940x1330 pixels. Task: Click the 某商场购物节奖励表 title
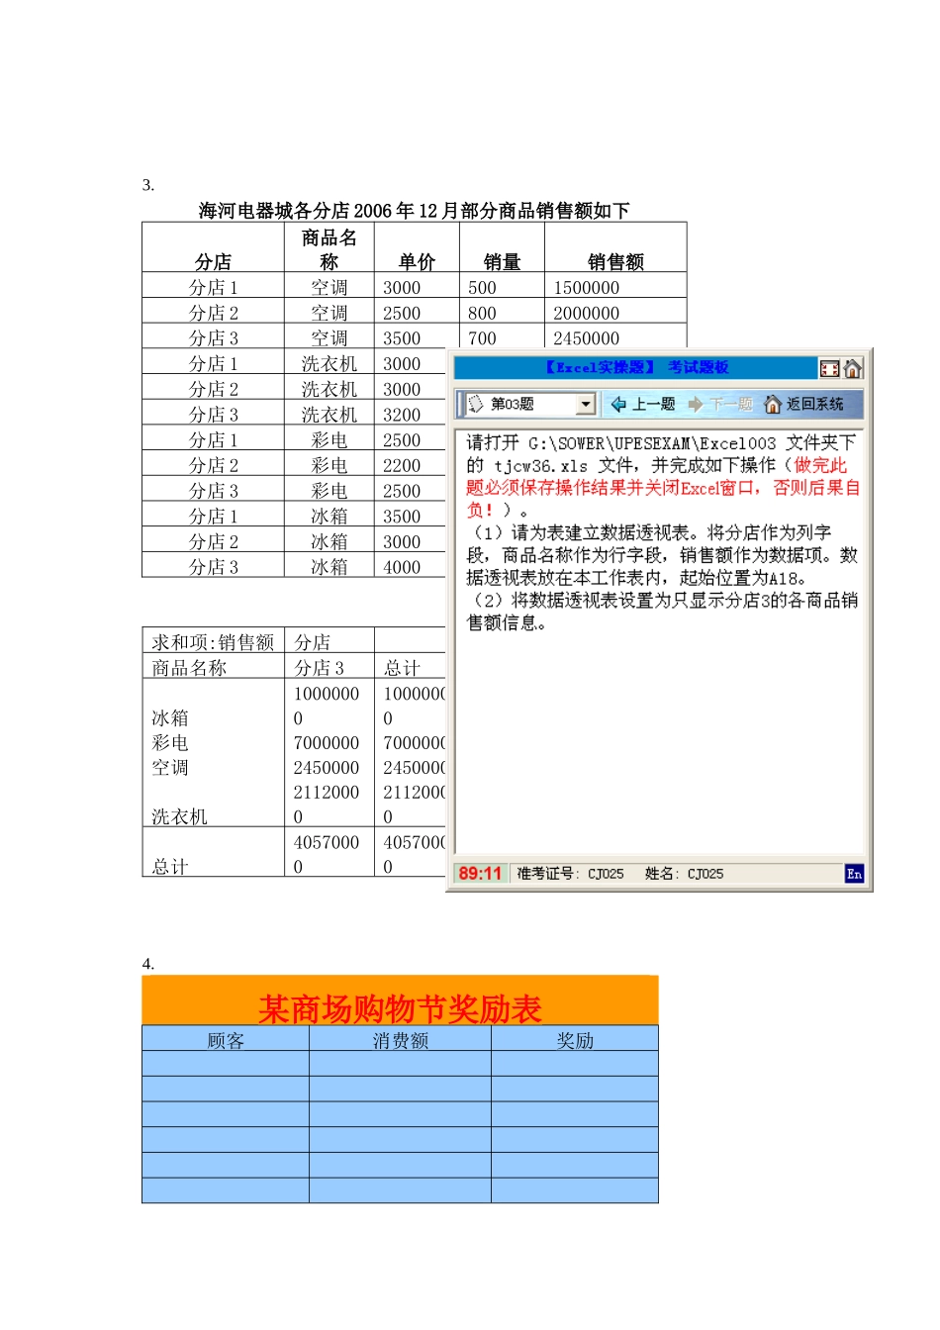(x=400, y=1008)
